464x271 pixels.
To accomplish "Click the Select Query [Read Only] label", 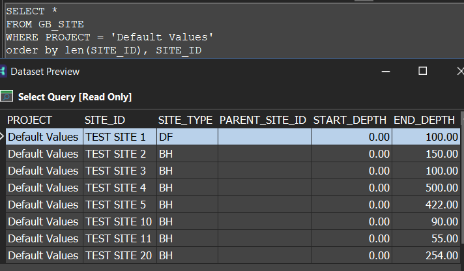I will point(75,97).
